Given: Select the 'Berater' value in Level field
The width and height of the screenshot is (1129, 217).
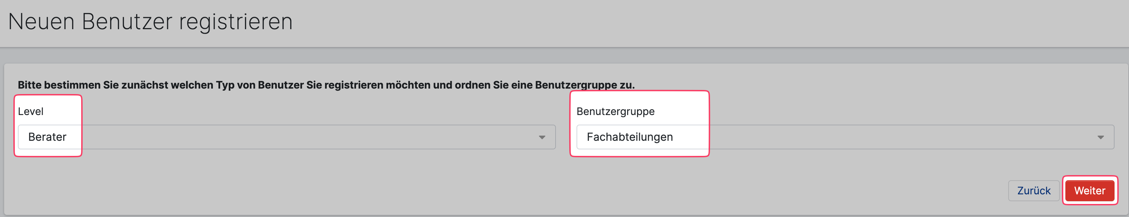Looking at the screenshot, I should (47, 137).
